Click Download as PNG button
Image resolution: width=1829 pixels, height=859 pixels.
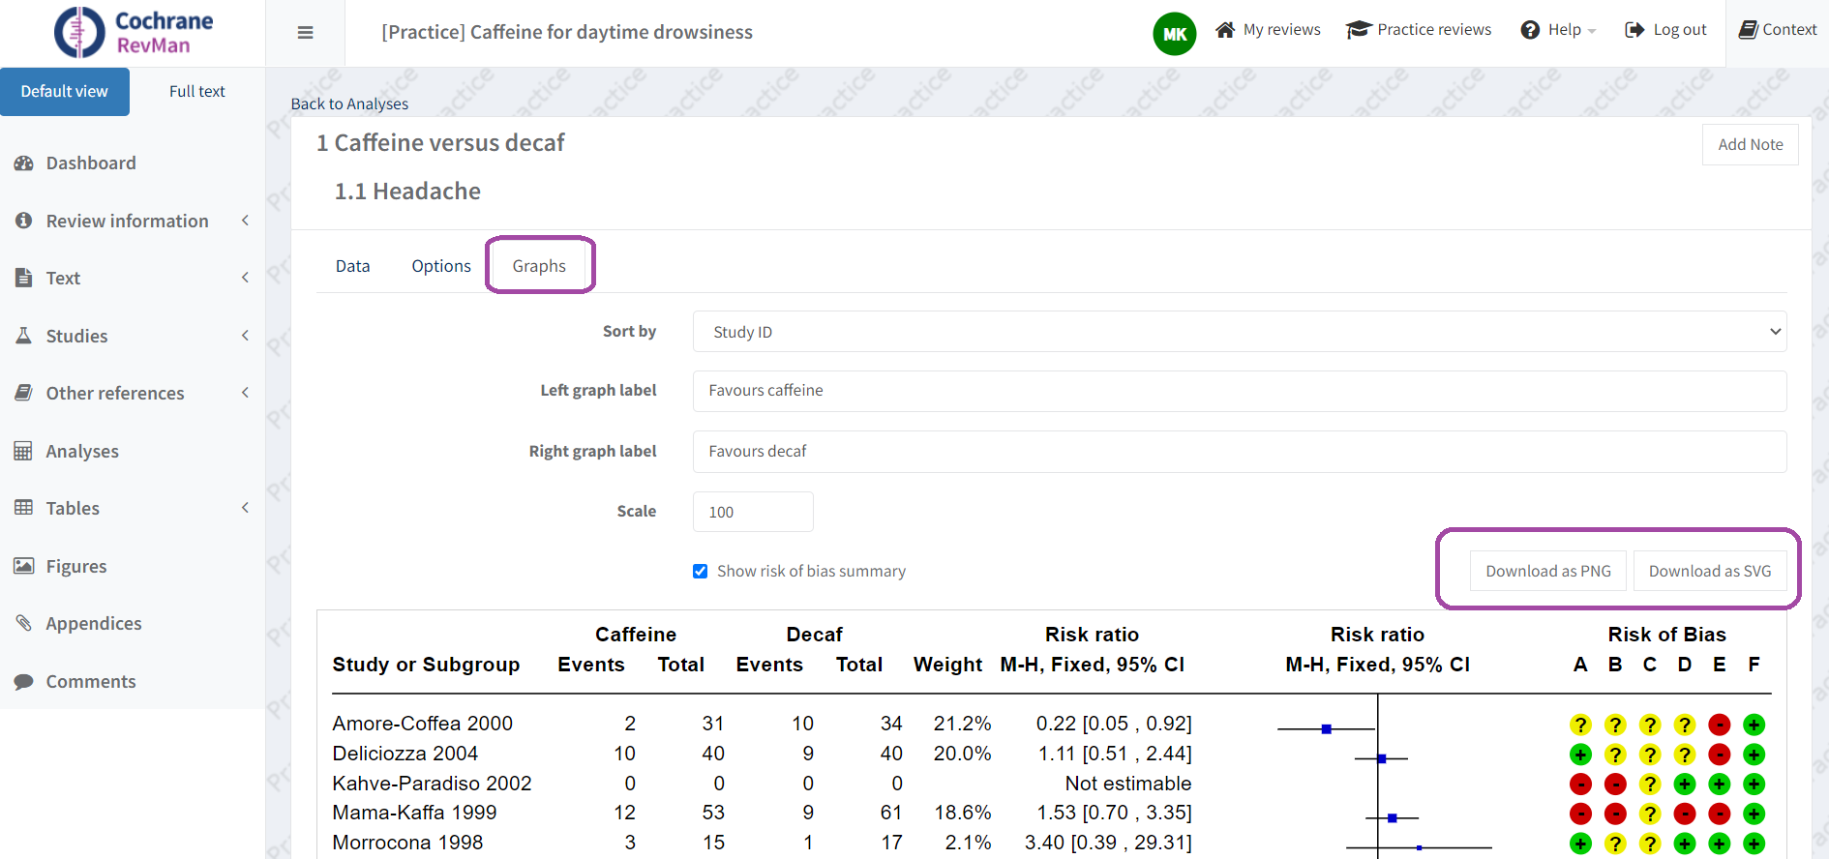(1548, 571)
